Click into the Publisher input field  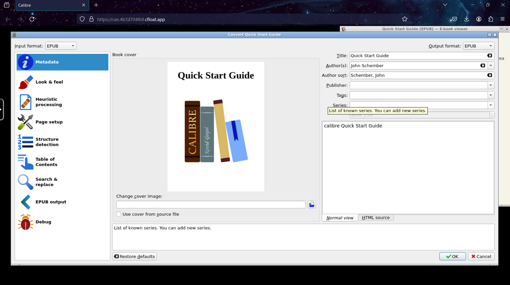[419, 85]
